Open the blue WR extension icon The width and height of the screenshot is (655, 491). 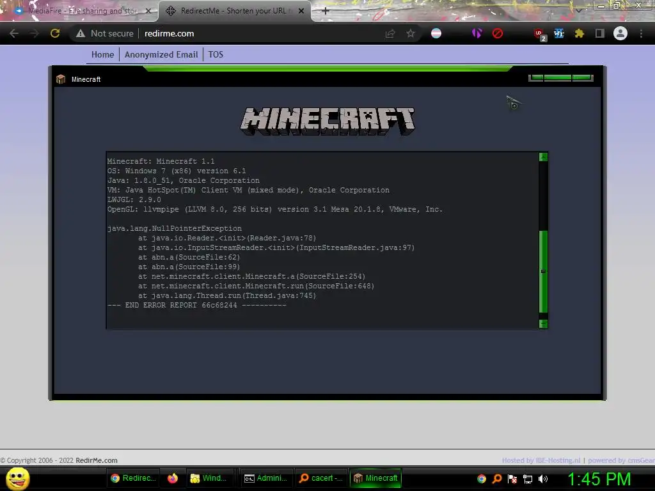point(559,33)
